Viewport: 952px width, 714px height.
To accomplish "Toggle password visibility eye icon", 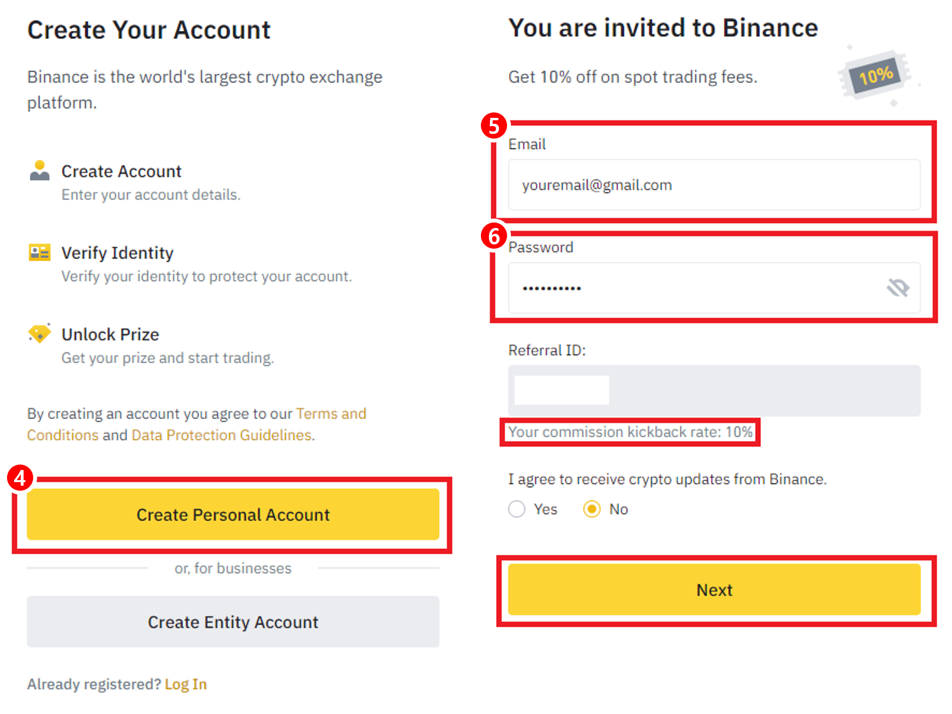I will 898,288.
